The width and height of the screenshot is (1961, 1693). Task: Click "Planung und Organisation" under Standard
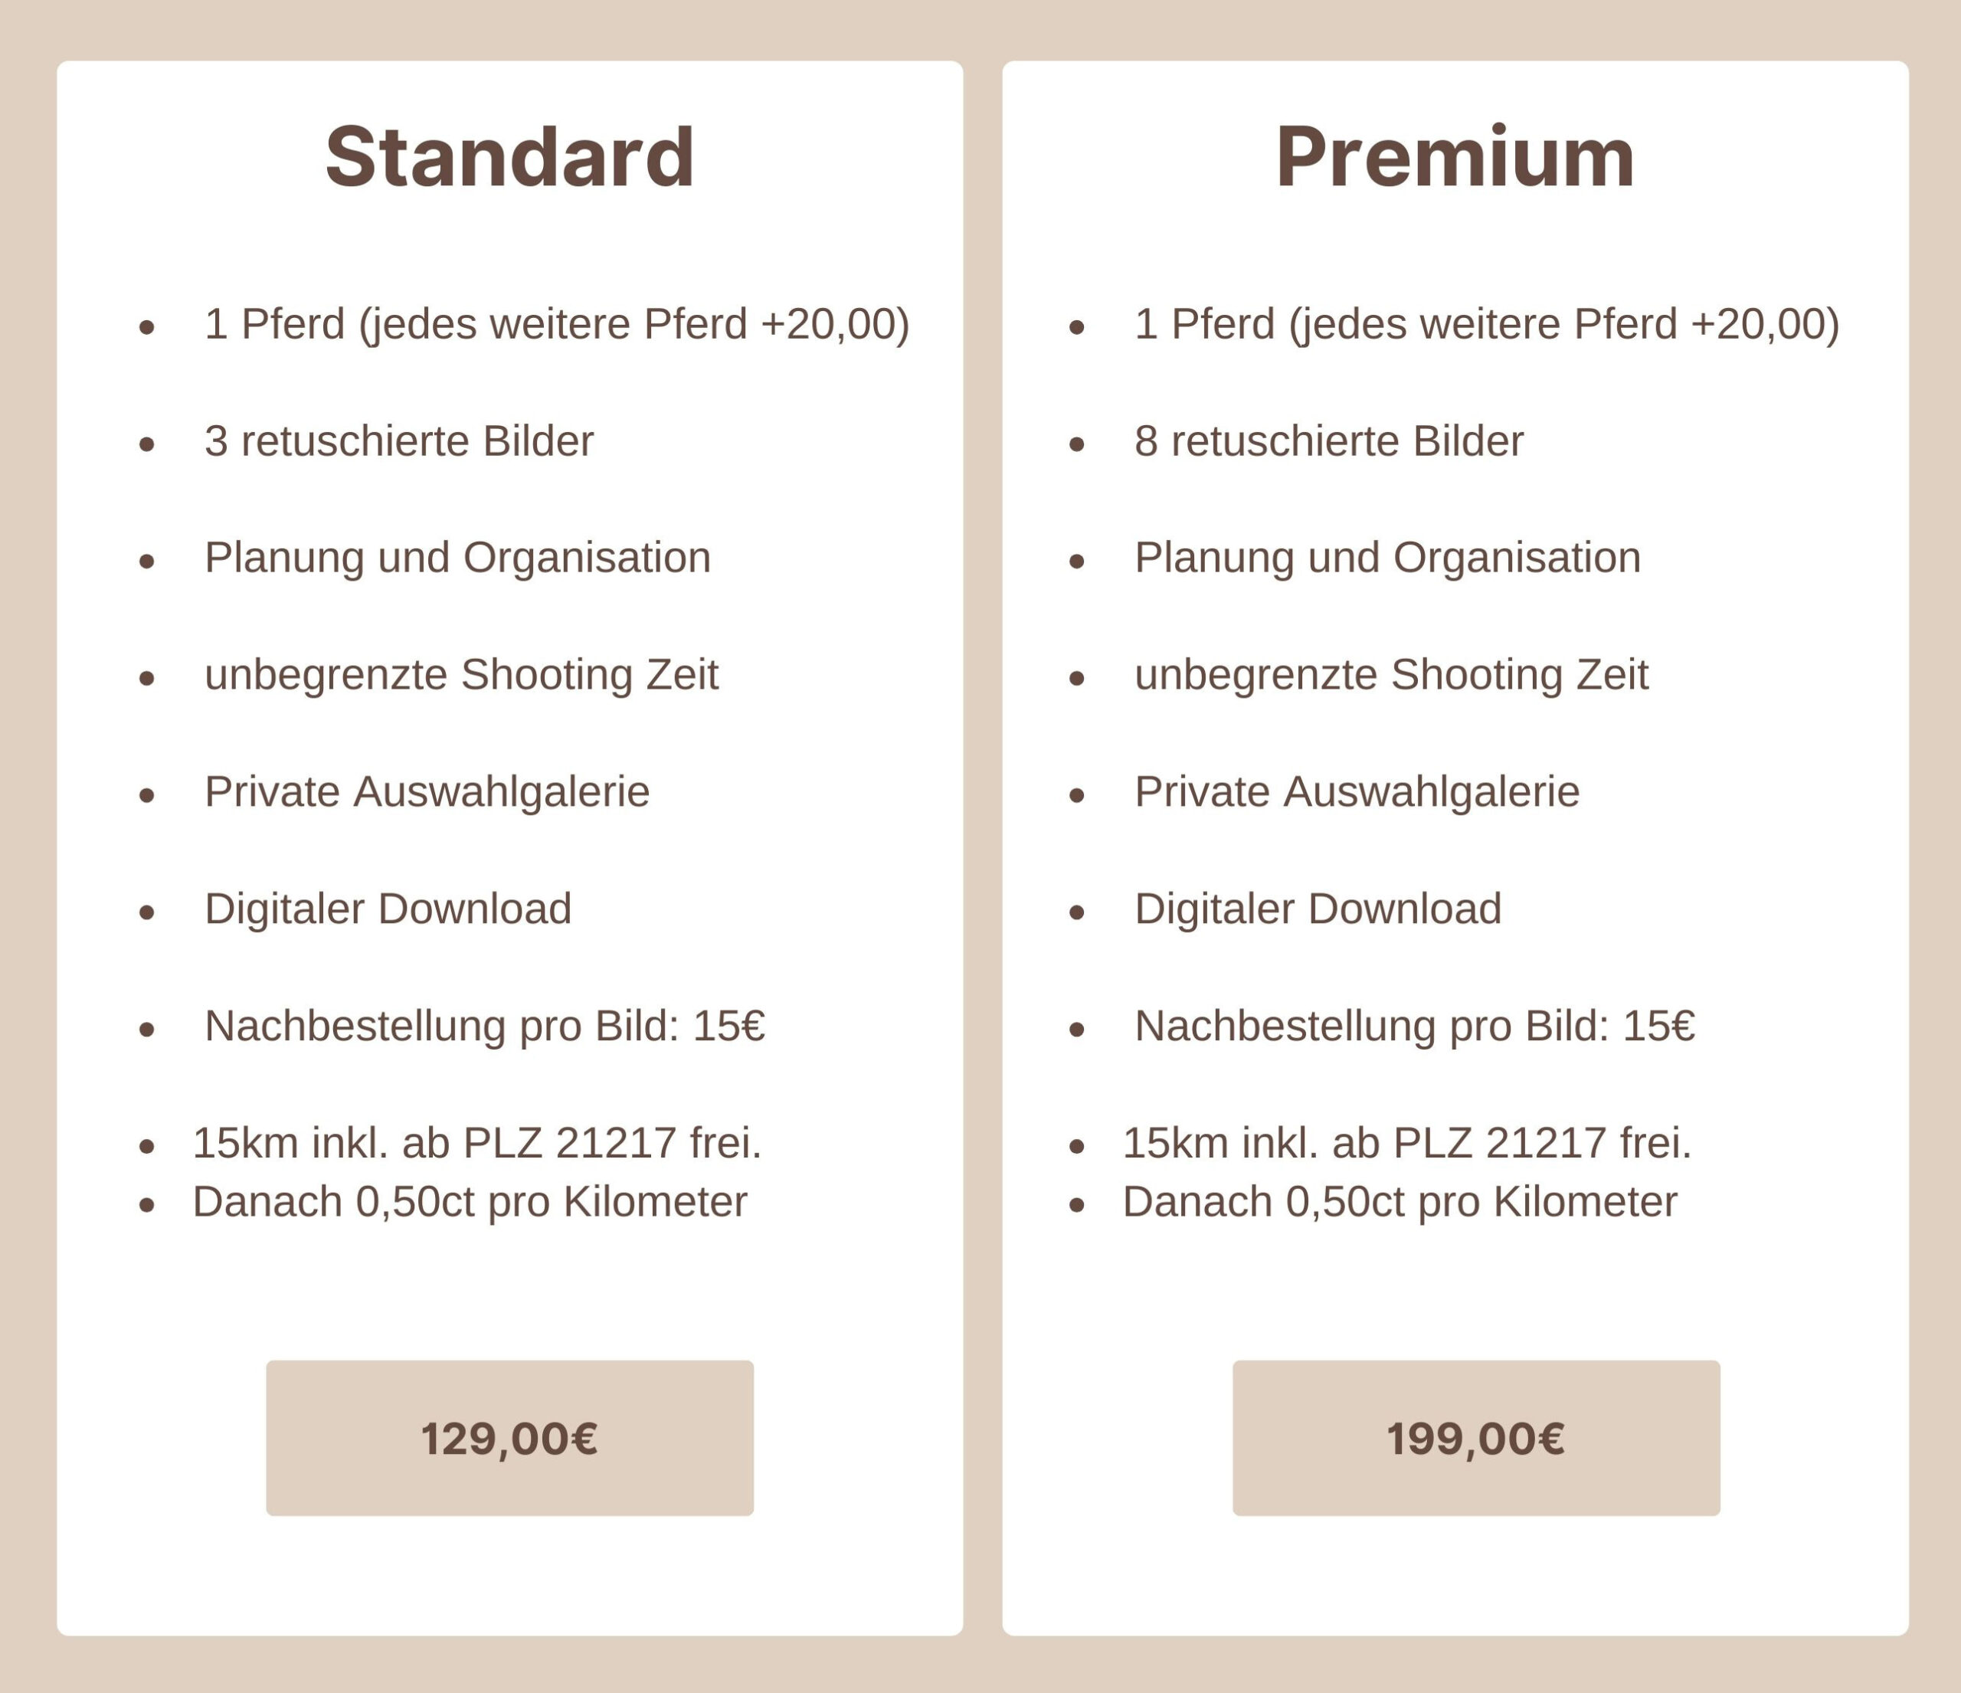(x=457, y=558)
